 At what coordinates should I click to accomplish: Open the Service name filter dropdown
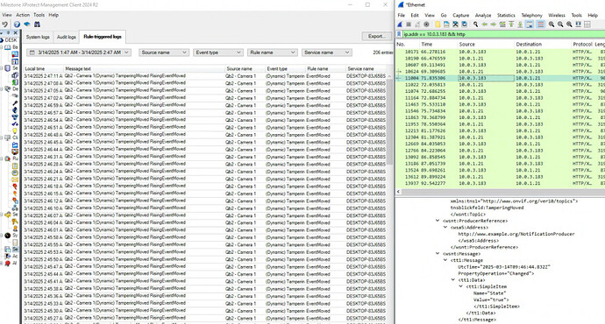pyautogui.click(x=326, y=53)
